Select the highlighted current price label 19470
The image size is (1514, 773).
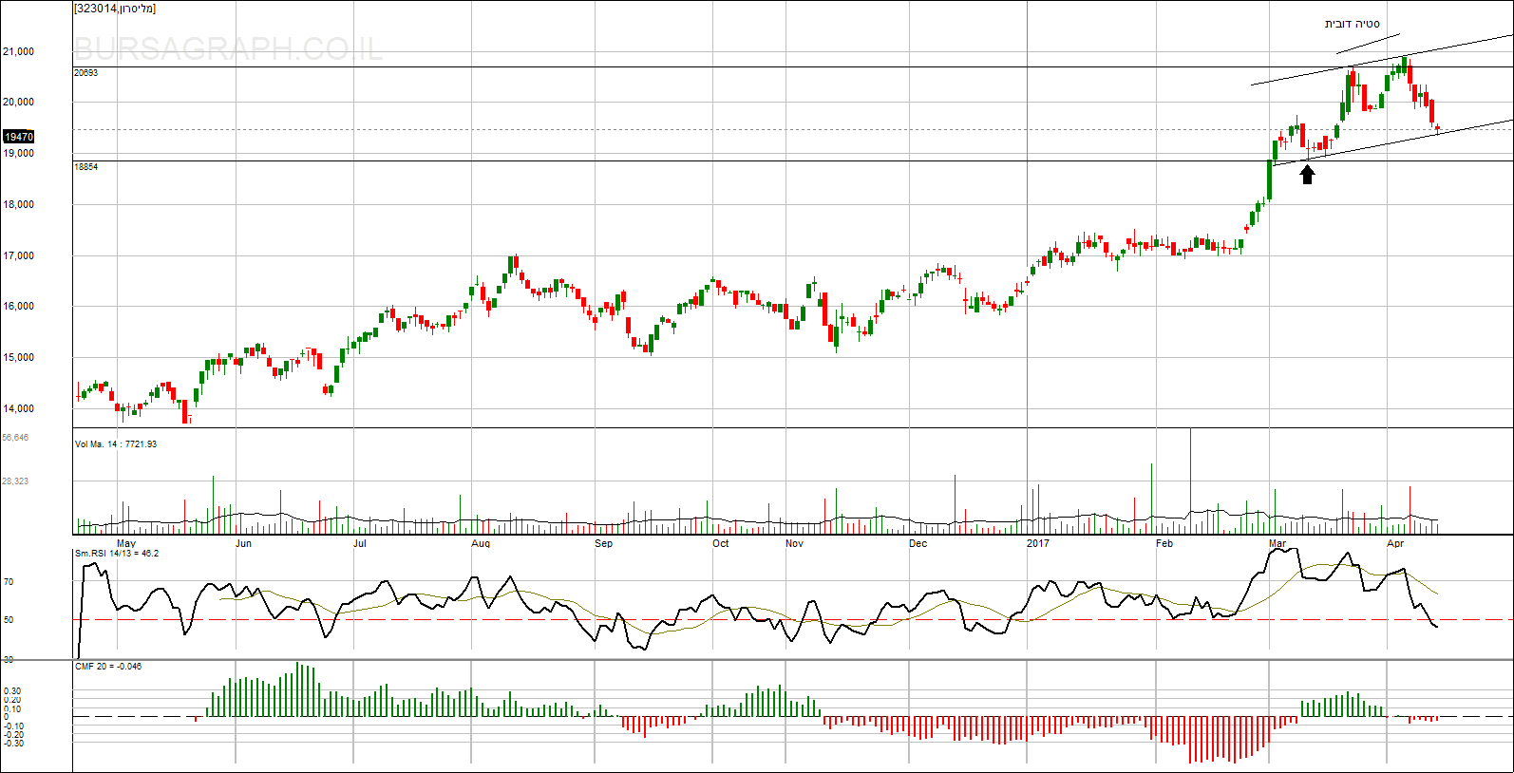click(19, 137)
